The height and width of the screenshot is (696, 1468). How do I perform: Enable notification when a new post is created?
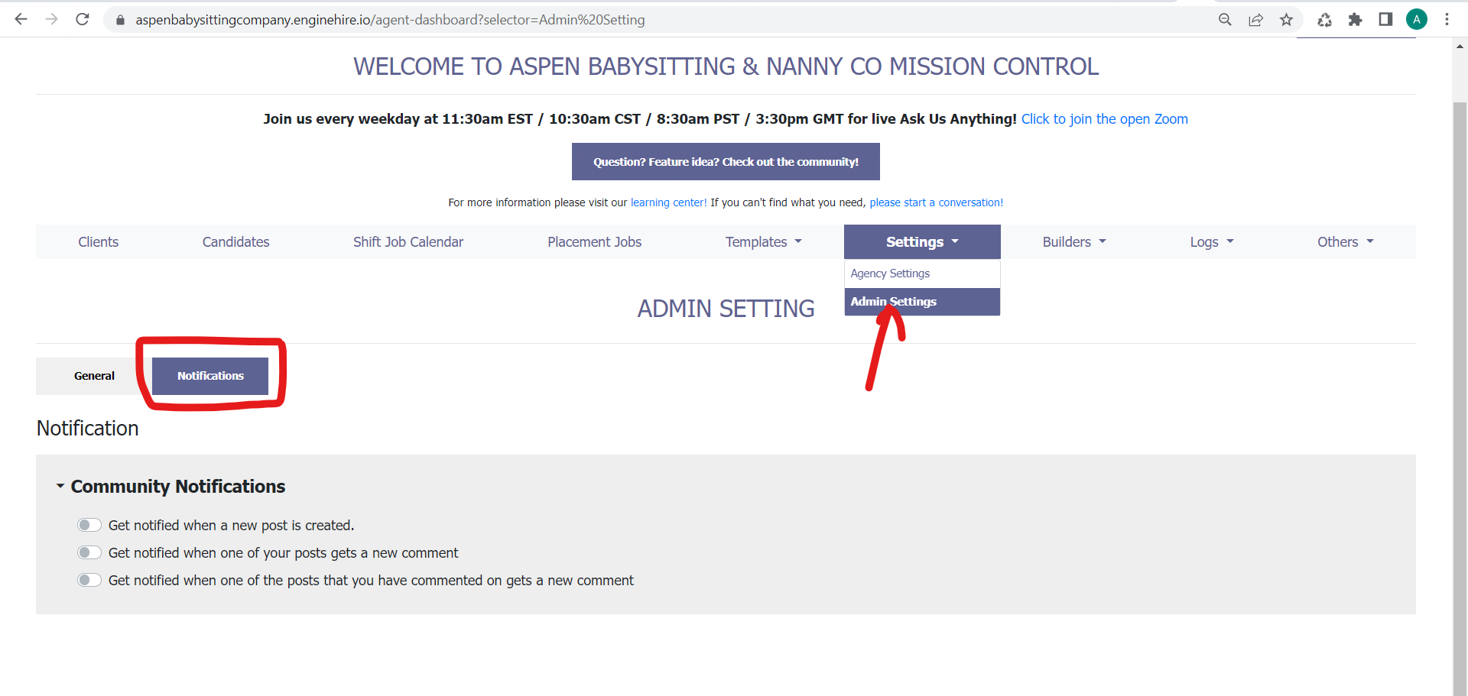pos(89,525)
